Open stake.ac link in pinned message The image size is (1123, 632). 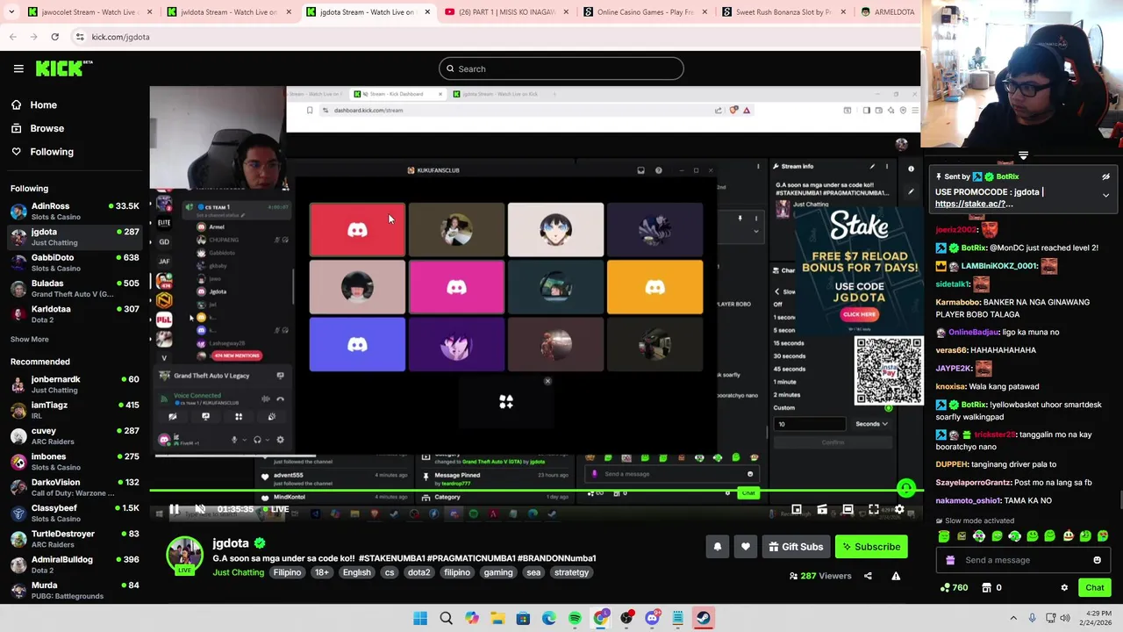(x=974, y=204)
